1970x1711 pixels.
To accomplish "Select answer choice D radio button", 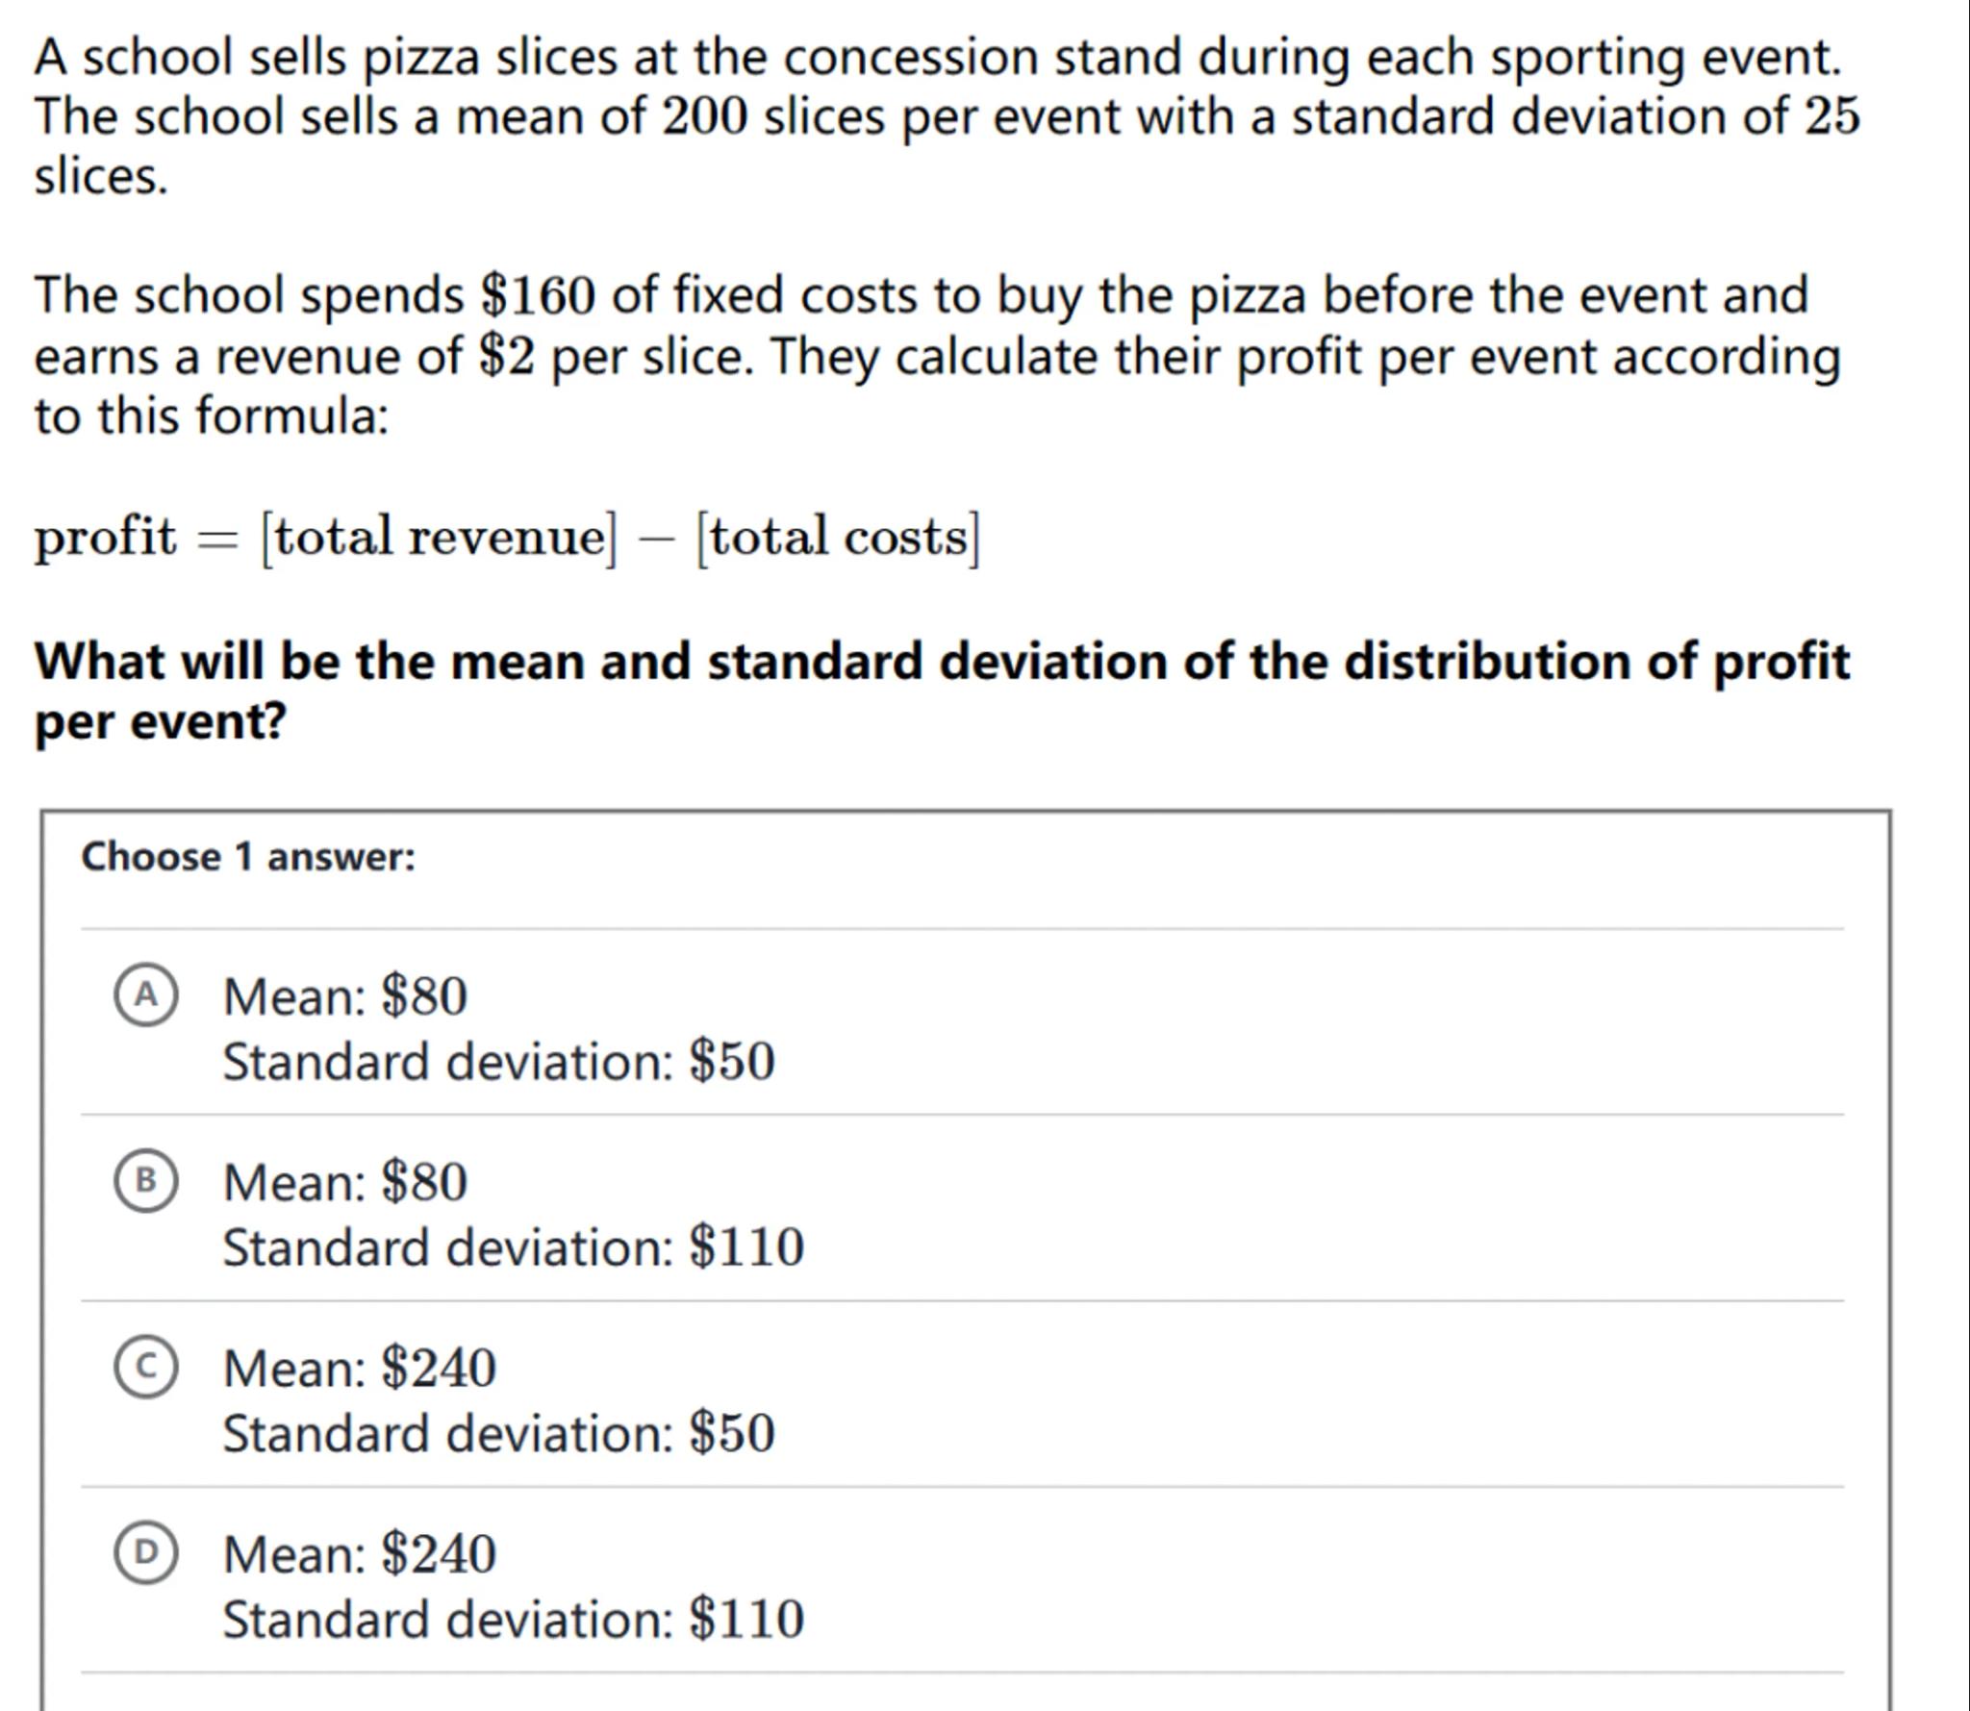I will pyautogui.click(x=145, y=1552).
